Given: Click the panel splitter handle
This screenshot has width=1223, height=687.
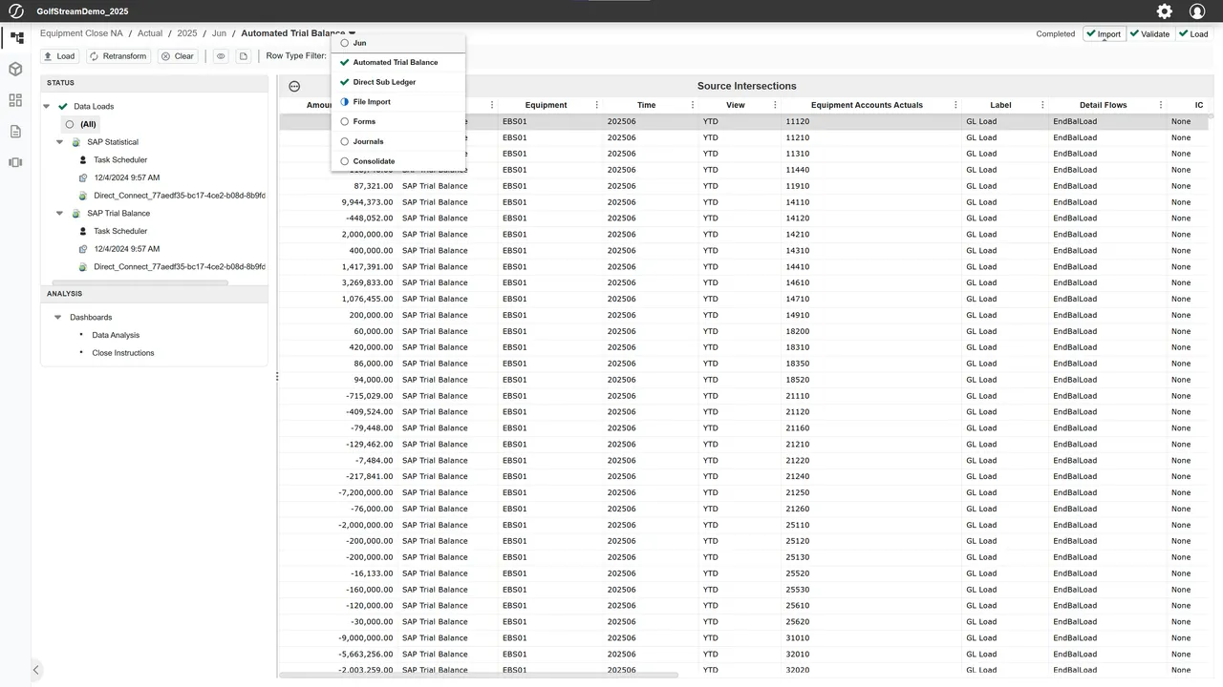Looking at the screenshot, I should click(x=277, y=377).
